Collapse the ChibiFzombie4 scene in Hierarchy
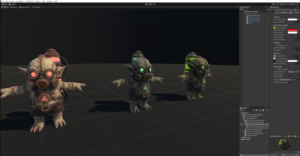 point(244,12)
